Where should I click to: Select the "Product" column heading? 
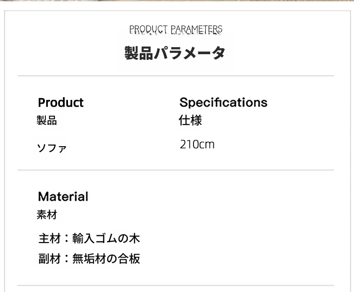(x=60, y=102)
